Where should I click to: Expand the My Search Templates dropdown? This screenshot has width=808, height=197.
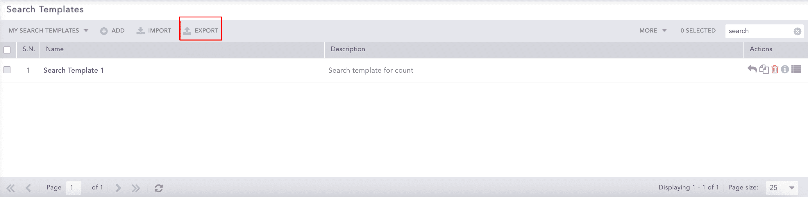(x=48, y=31)
